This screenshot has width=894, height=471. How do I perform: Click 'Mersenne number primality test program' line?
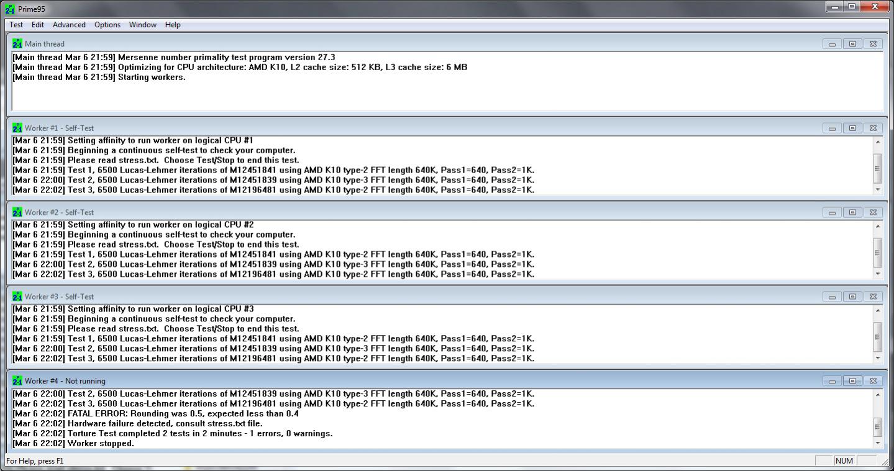[174, 58]
